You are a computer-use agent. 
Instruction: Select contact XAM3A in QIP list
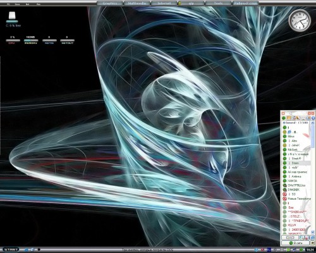296,181
